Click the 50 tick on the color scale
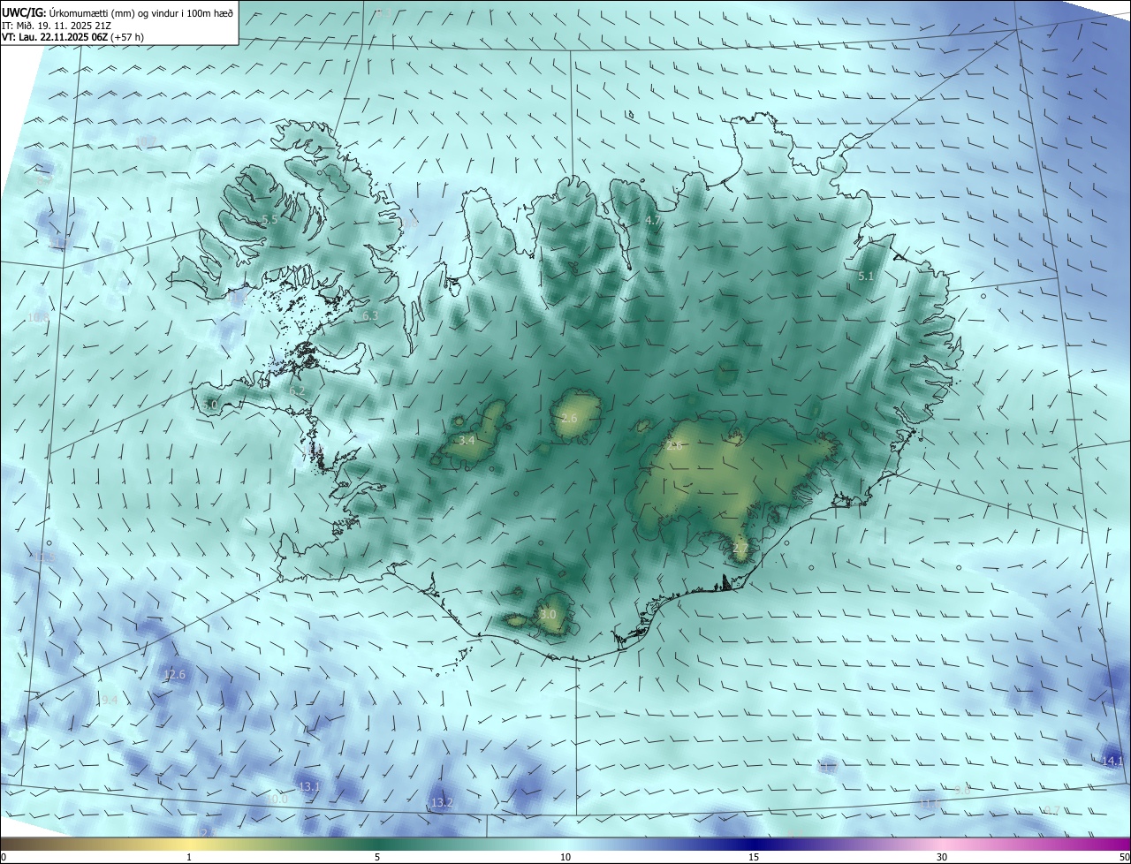Viewport: 1131px width, 864px height. point(1124,857)
